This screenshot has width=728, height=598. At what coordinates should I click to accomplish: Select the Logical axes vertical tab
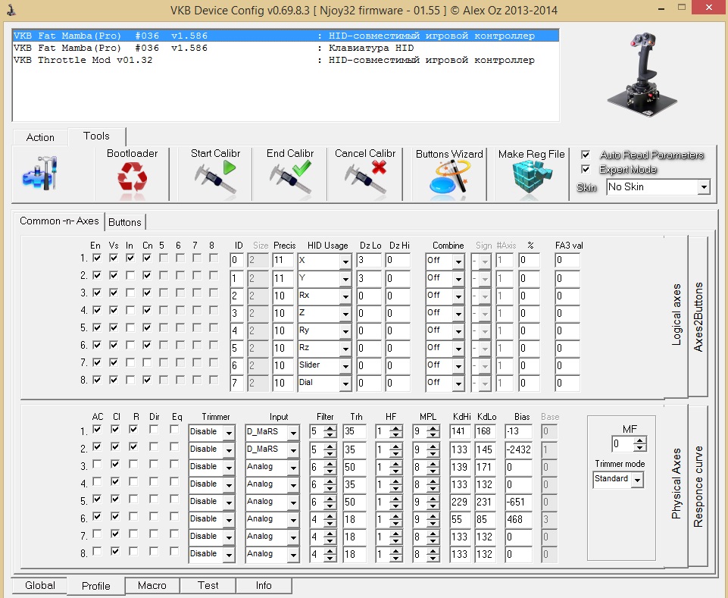pyautogui.click(x=676, y=315)
